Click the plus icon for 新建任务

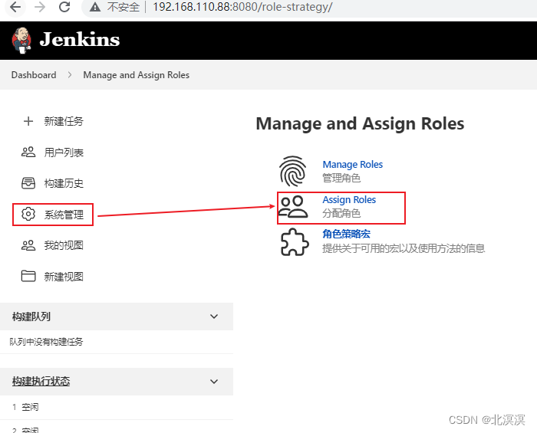[28, 121]
